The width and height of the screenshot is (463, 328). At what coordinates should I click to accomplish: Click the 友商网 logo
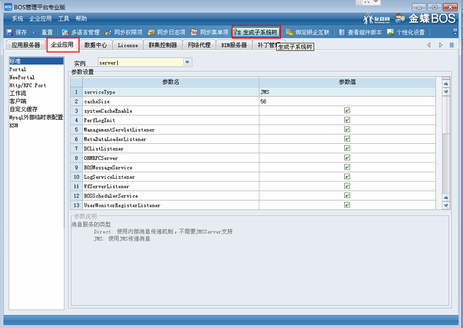coord(376,19)
